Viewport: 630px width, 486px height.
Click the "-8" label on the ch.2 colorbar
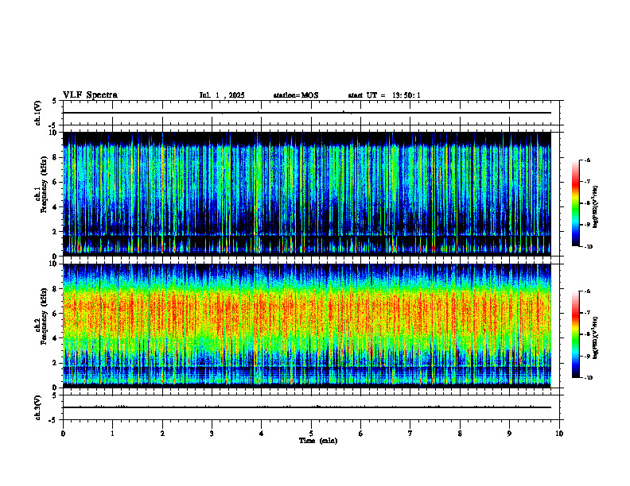[587, 334]
